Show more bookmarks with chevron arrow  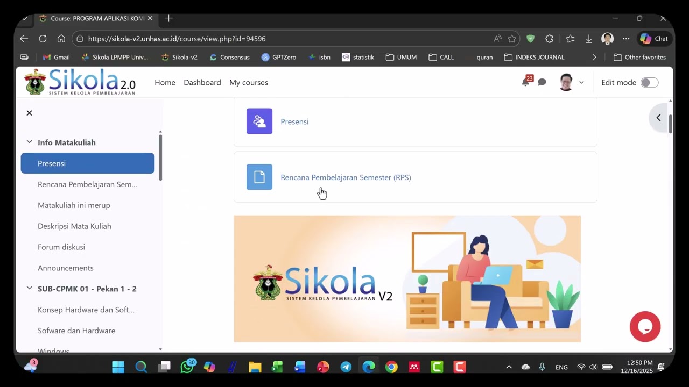click(x=594, y=57)
